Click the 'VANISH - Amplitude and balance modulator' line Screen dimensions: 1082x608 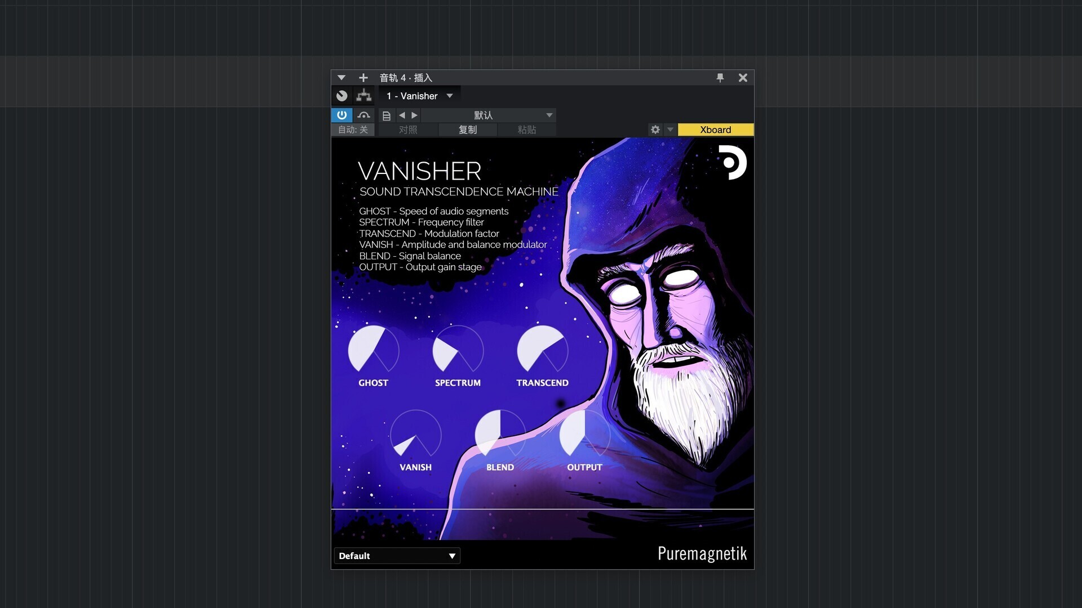[x=453, y=244]
